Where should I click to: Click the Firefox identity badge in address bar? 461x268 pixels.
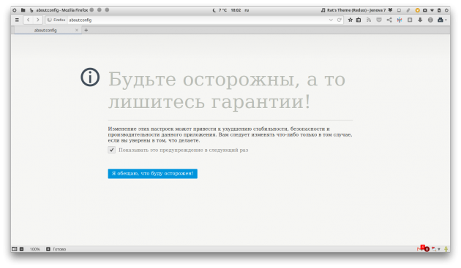(x=56, y=20)
